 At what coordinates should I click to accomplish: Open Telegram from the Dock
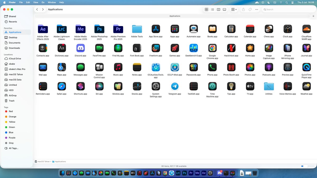(171, 173)
